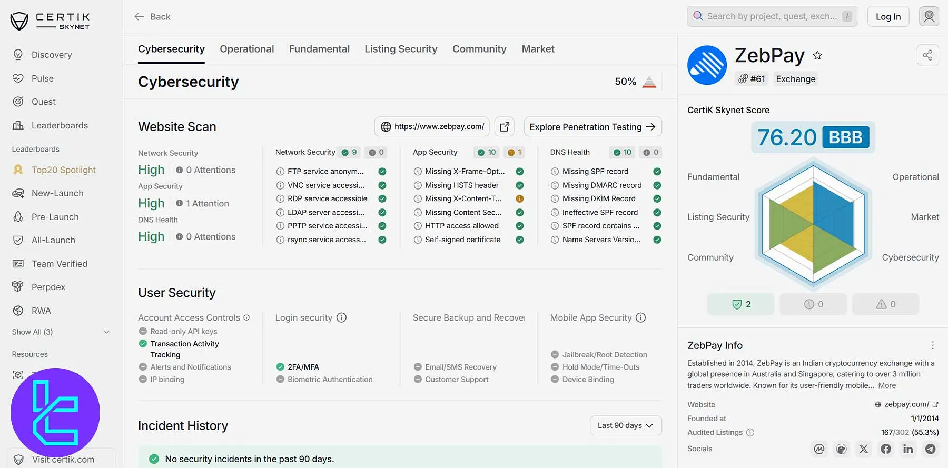The width and height of the screenshot is (948, 468).
Task: Open the Team Verified leaderboard
Action: click(50, 264)
